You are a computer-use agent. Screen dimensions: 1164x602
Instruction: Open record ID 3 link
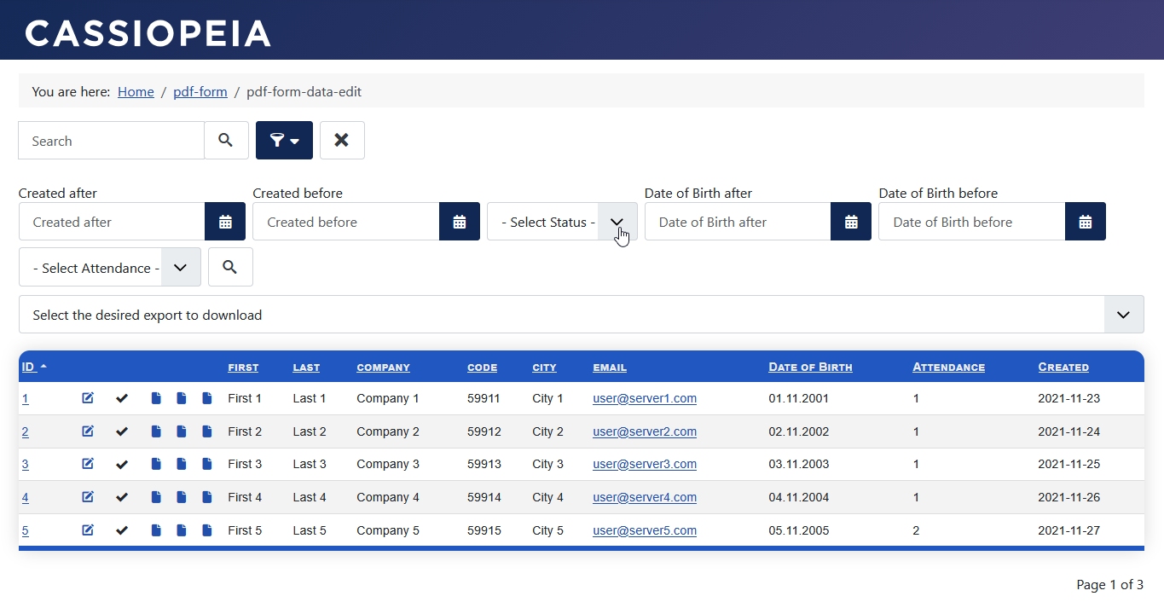point(25,464)
